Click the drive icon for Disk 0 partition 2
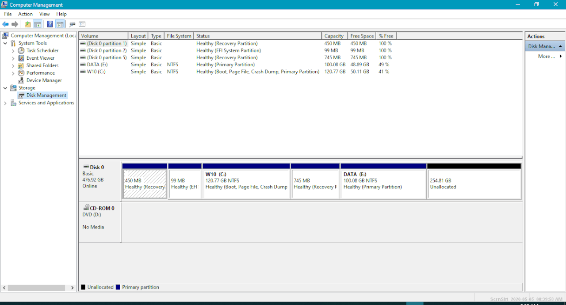This screenshot has width=566, height=305. (x=83, y=50)
